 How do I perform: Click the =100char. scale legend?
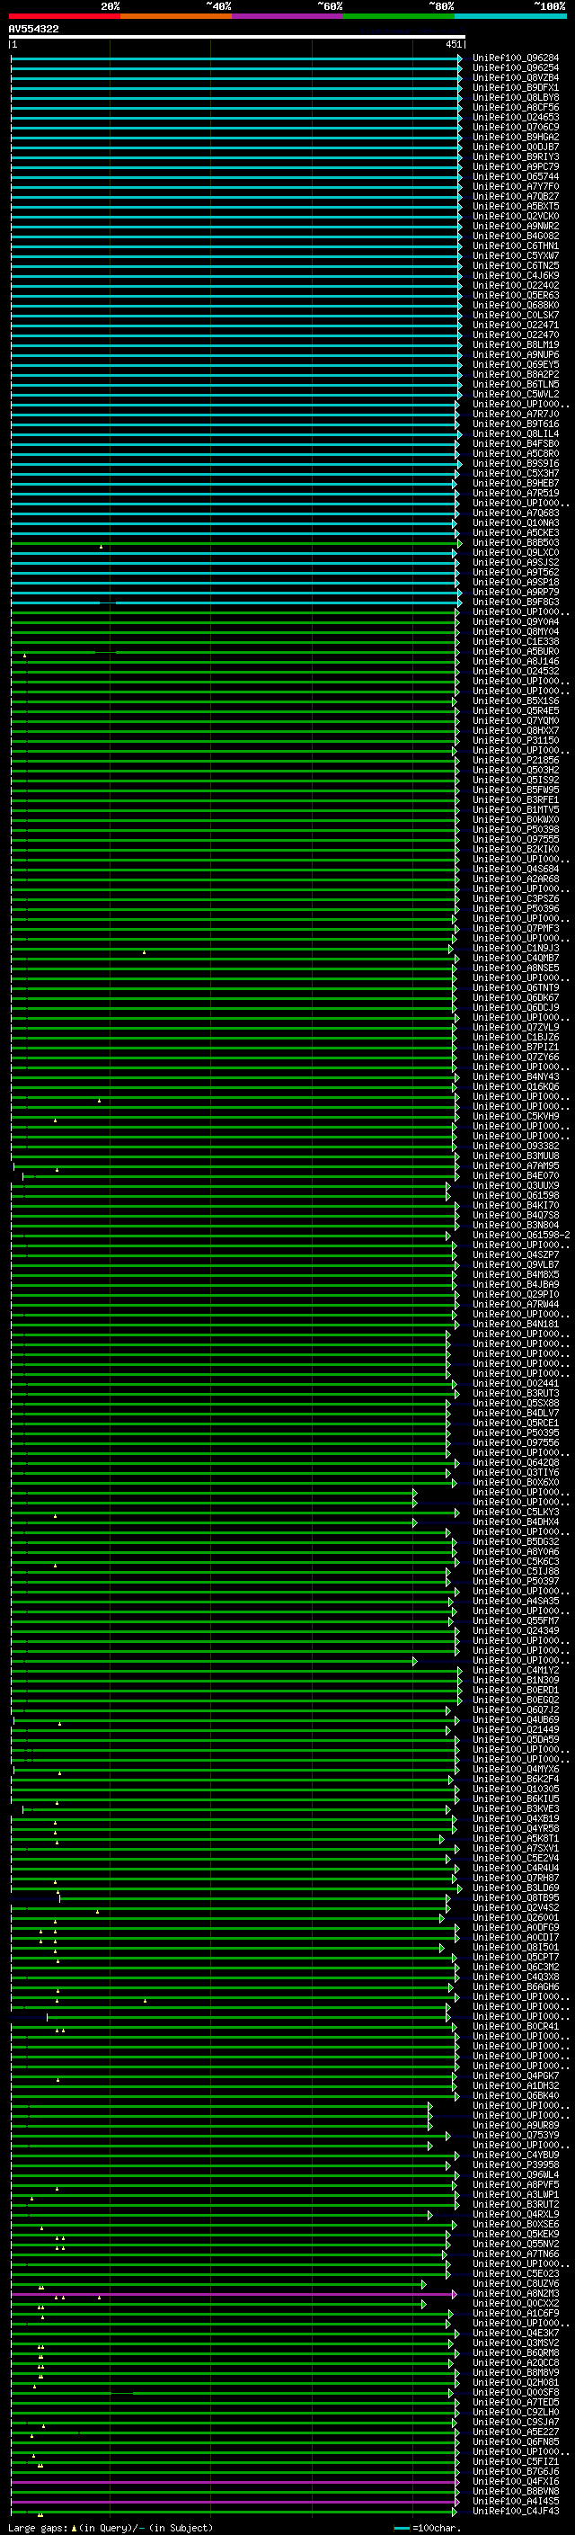tap(428, 2527)
